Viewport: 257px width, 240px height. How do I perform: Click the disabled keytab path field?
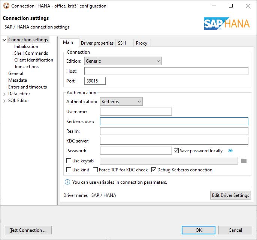169,161
